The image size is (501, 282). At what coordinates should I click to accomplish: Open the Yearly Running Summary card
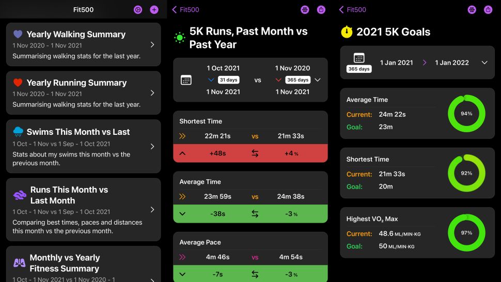(x=83, y=93)
